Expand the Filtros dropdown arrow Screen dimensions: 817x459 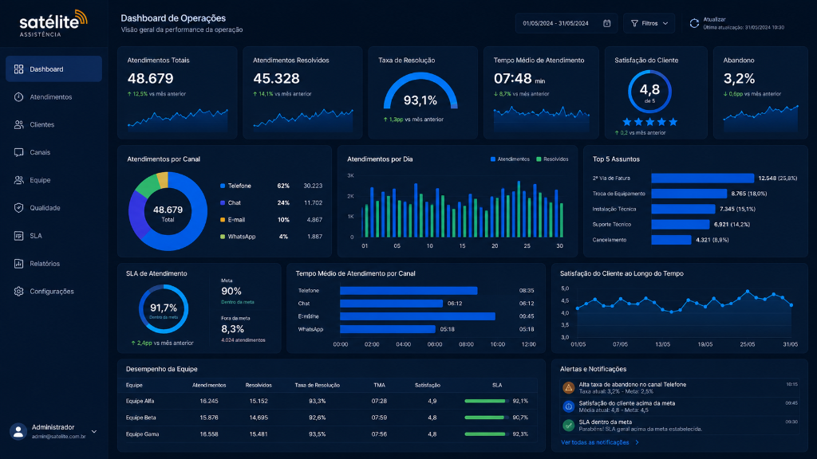click(665, 23)
